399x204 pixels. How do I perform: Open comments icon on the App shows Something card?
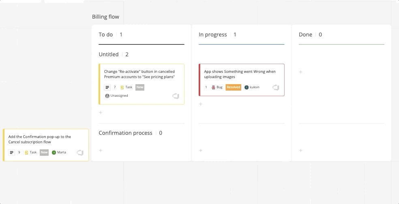tap(276, 87)
